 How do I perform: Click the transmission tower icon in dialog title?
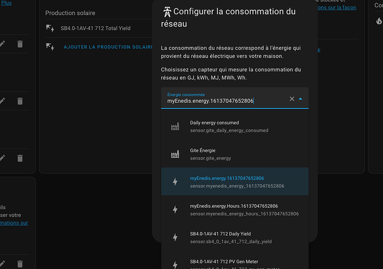tap(167, 12)
